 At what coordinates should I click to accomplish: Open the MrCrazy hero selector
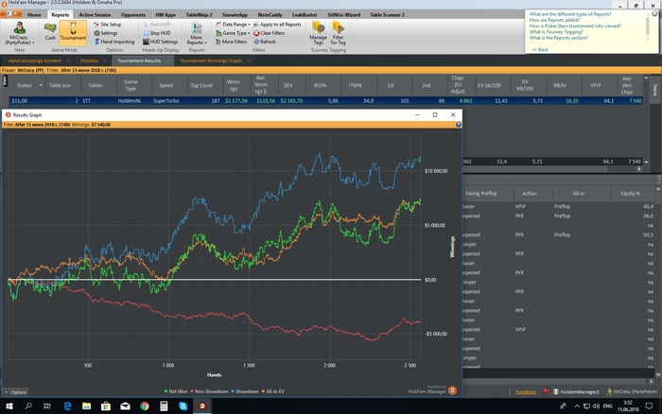click(x=20, y=34)
